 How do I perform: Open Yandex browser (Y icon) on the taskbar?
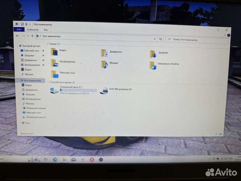click(83, 160)
